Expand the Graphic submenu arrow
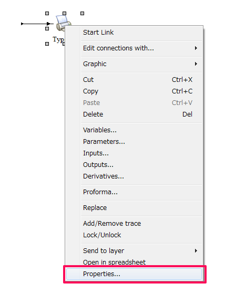The width and height of the screenshot is (225, 294). point(196,64)
